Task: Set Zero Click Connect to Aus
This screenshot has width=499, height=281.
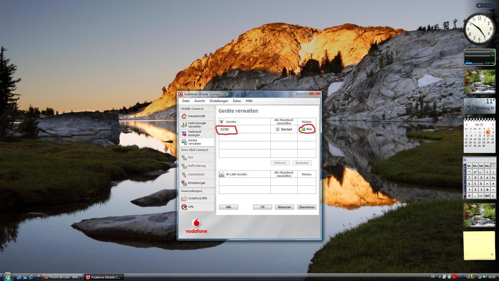Action: 197,157
